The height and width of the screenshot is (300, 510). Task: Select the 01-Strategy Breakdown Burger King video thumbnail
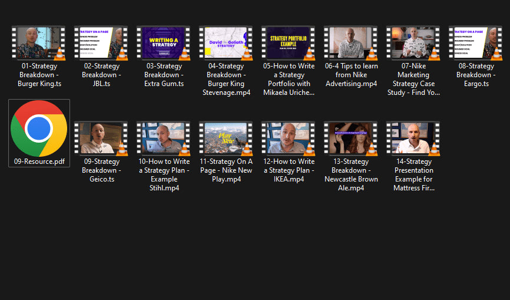click(x=38, y=43)
